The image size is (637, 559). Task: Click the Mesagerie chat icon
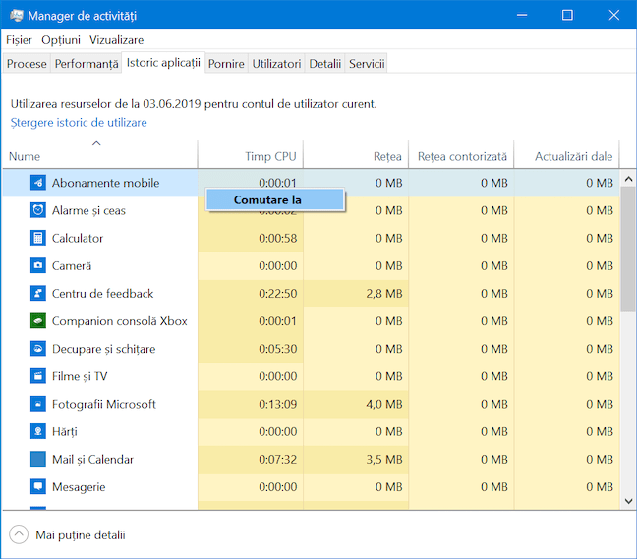click(x=37, y=486)
